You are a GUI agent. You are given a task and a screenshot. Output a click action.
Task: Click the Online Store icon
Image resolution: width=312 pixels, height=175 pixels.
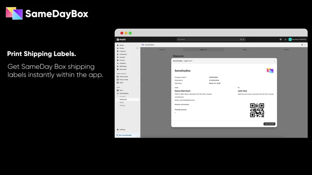click(118, 77)
